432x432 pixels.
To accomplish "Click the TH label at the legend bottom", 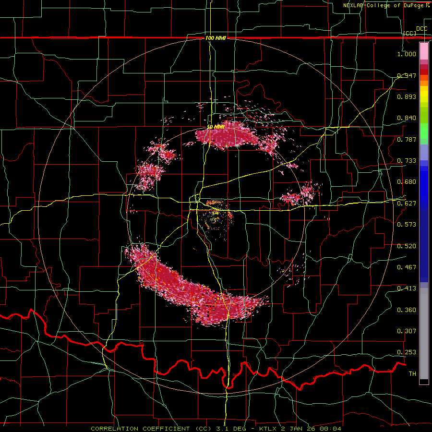I will (x=412, y=374).
